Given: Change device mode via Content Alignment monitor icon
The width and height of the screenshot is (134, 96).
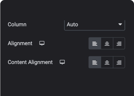Looking at the screenshot, I should tap(62, 62).
